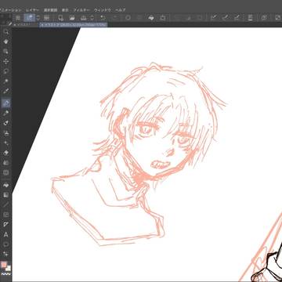
Task: Open the フィルター (Filter) menu
Action: tap(81, 10)
